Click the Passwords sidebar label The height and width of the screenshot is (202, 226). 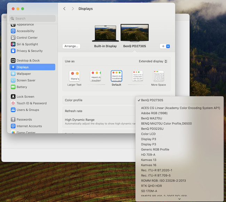24,119
